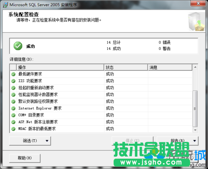
Task: Click the check icon for 性能监视器计数器要求
Action: click(13, 95)
